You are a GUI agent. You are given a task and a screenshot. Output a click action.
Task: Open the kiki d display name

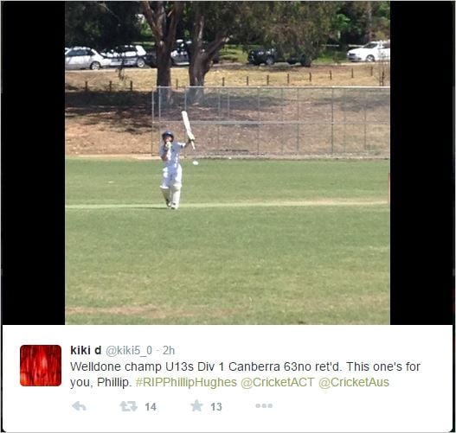pos(86,350)
